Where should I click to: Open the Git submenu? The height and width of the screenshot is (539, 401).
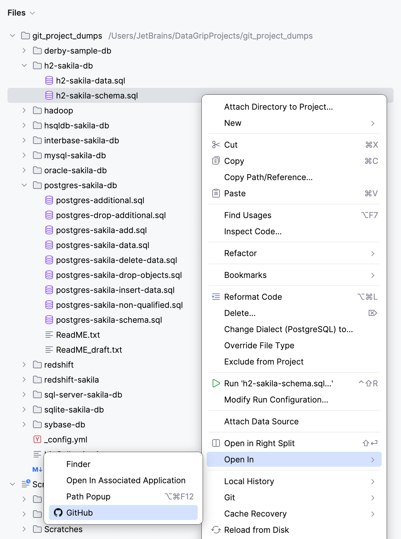[294, 498]
